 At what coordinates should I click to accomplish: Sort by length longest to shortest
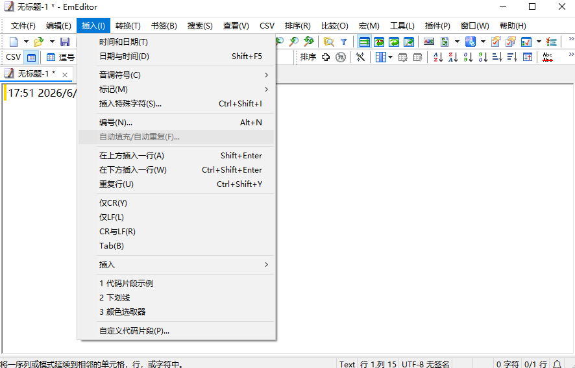[512, 57]
